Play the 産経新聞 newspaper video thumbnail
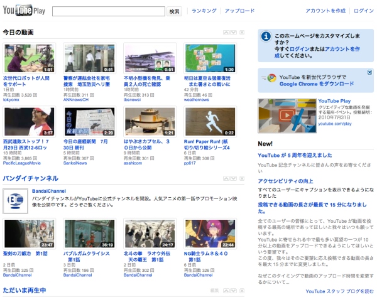Viewport: 377px width, 297px height. [89, 121]
